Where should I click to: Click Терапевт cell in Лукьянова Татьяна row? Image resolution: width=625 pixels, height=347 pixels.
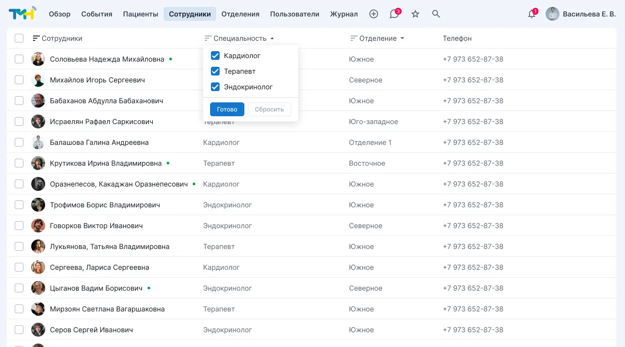tap(219, 246)
